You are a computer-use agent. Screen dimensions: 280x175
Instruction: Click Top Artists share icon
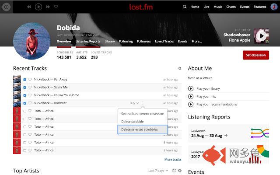[174, 171]
